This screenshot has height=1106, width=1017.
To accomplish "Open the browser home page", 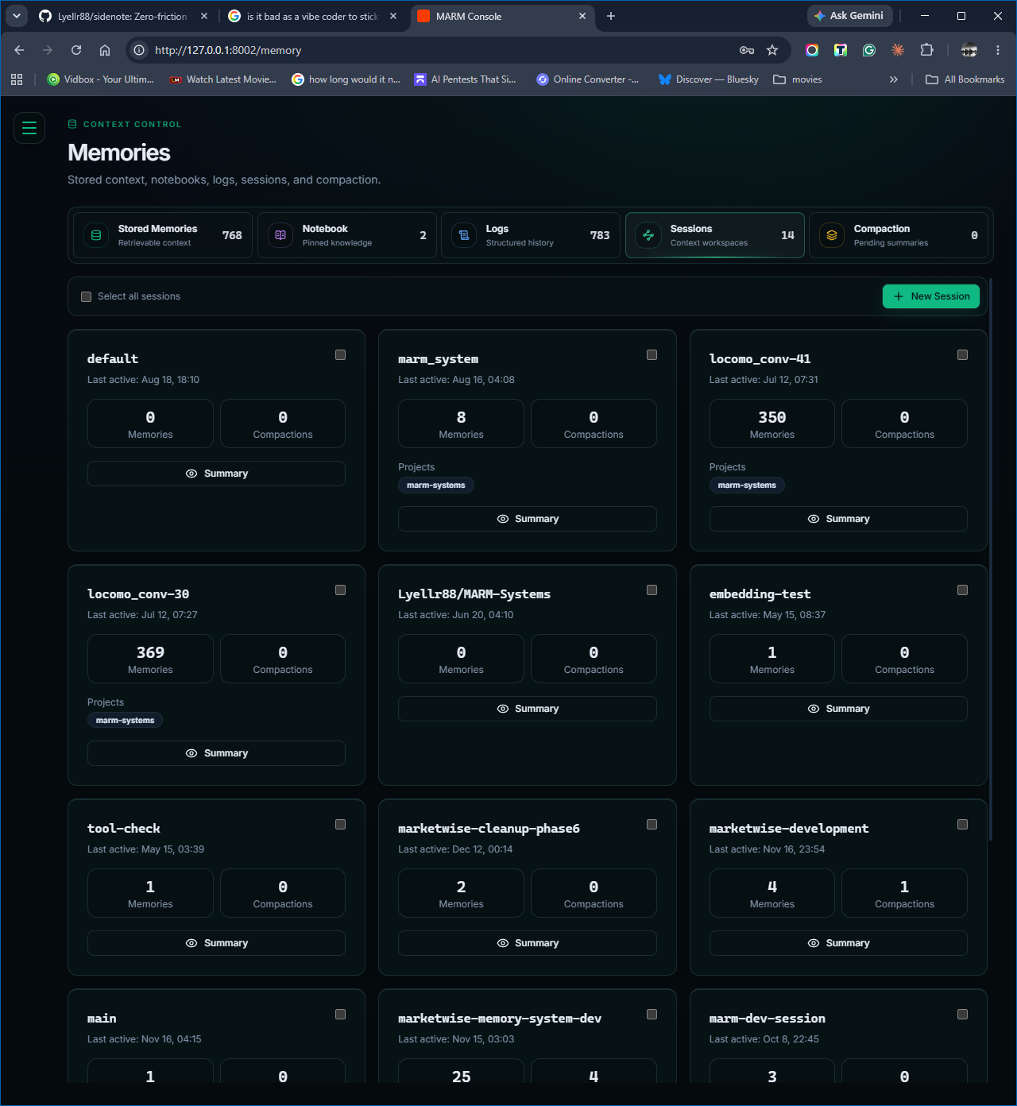I will click(x=105, y=50).
